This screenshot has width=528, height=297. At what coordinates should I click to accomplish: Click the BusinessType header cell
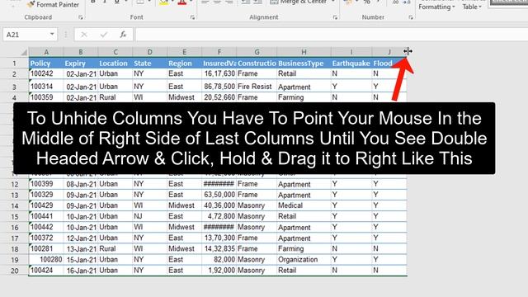[x=304, y=64]
